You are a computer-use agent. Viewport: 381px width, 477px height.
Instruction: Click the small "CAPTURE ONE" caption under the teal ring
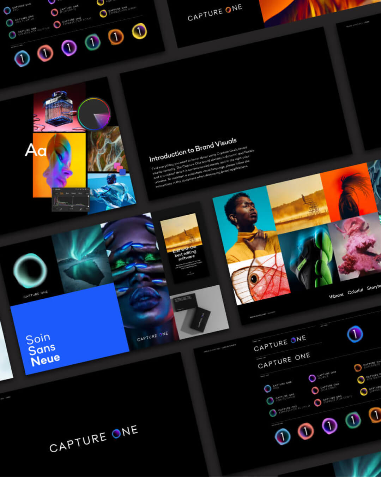(x=36, y=294)
